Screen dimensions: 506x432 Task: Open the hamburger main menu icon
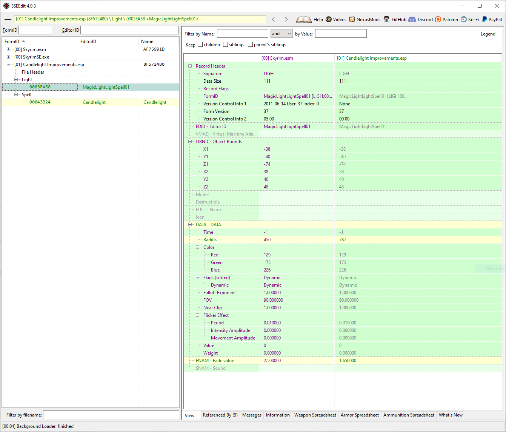tap(8, 19)
